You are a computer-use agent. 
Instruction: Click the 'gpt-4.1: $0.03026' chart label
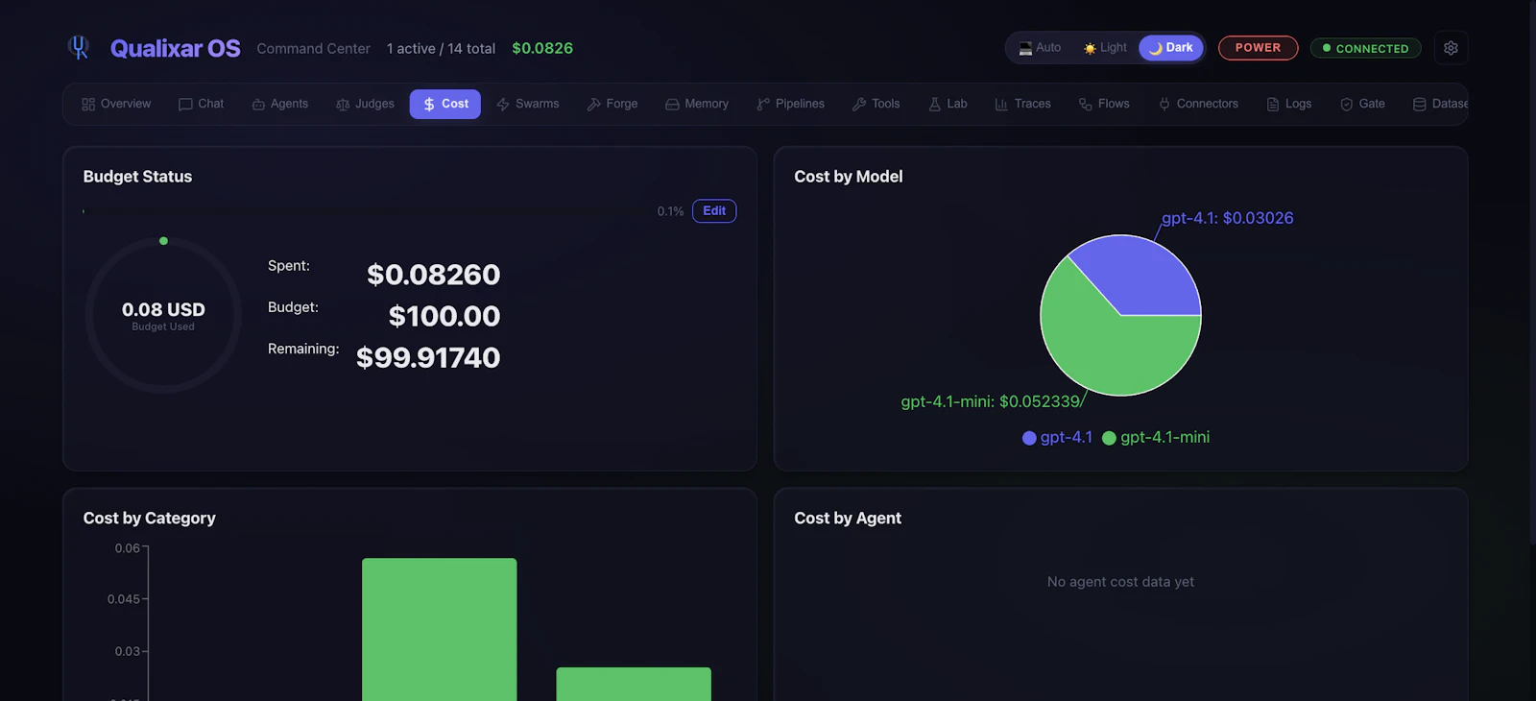[1228, 218]
